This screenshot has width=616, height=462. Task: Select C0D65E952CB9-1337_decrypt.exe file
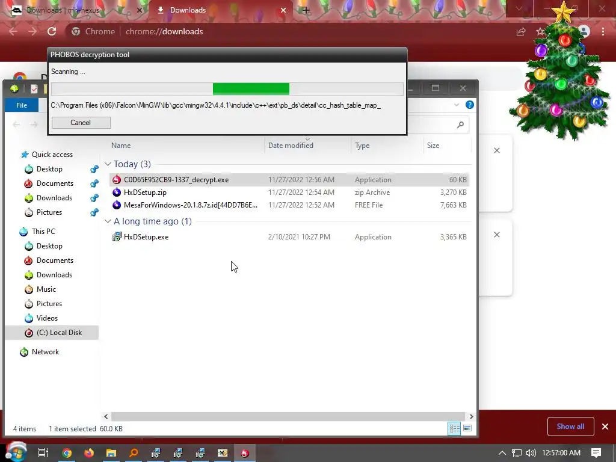[289, 179]
